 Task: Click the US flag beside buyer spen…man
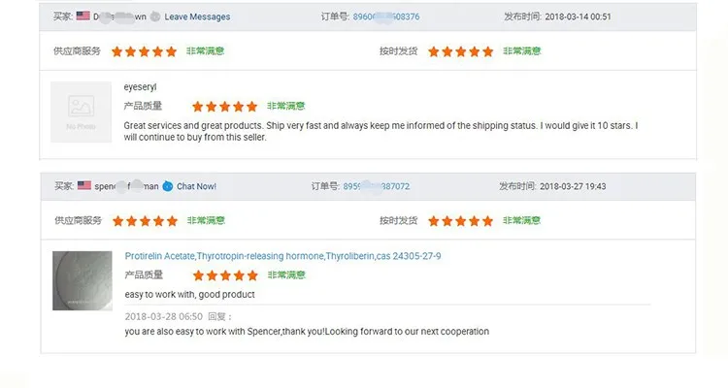point(83,186)
